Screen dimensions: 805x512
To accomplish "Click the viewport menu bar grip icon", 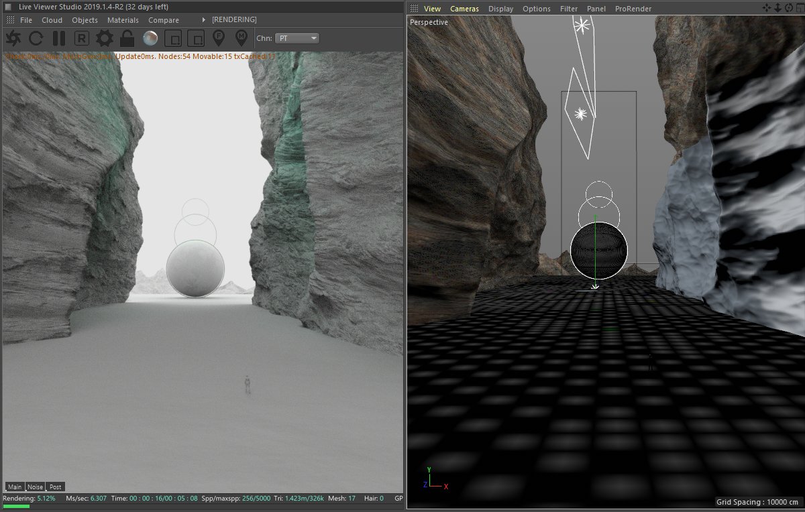I will (x=414, y=9).
